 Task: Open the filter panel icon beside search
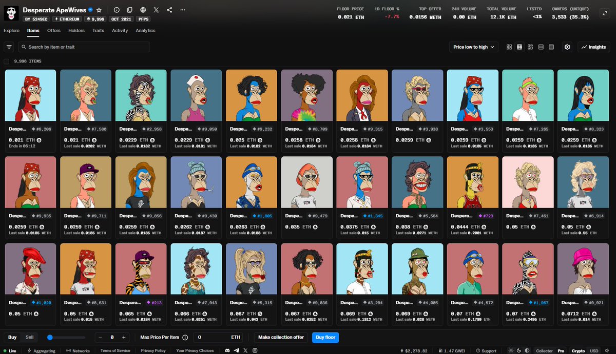click(9, 47)
